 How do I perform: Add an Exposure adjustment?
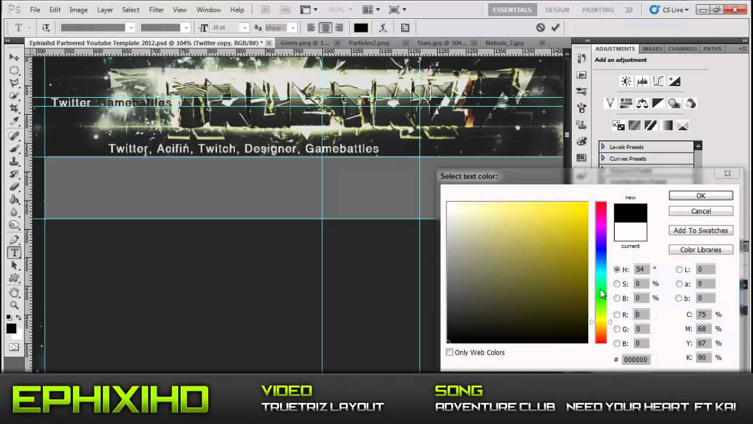click(675, 82)
